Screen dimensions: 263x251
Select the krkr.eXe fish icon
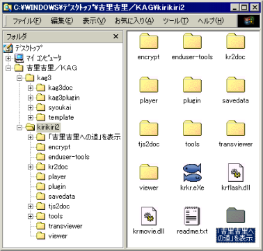click(192, 172)
